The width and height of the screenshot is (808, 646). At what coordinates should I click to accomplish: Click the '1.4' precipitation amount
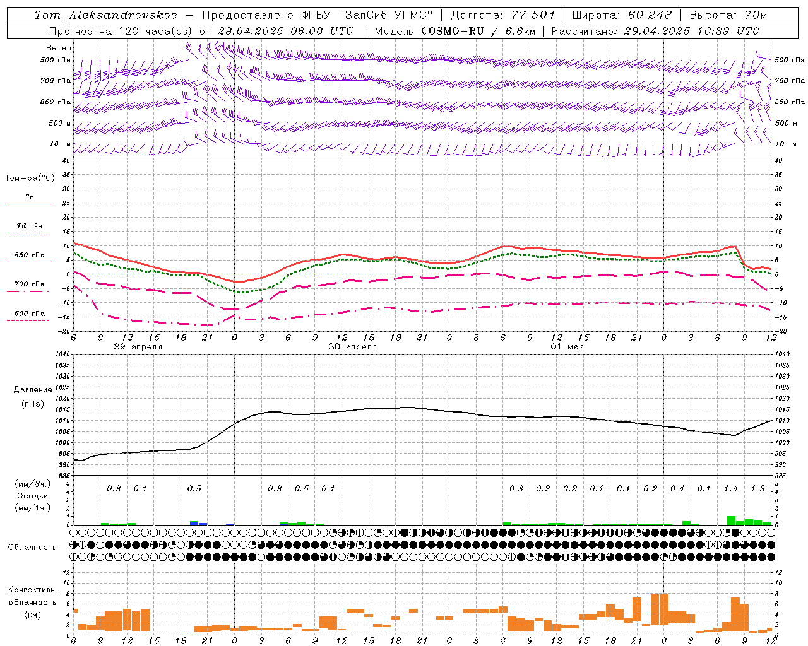pos(731,489)
